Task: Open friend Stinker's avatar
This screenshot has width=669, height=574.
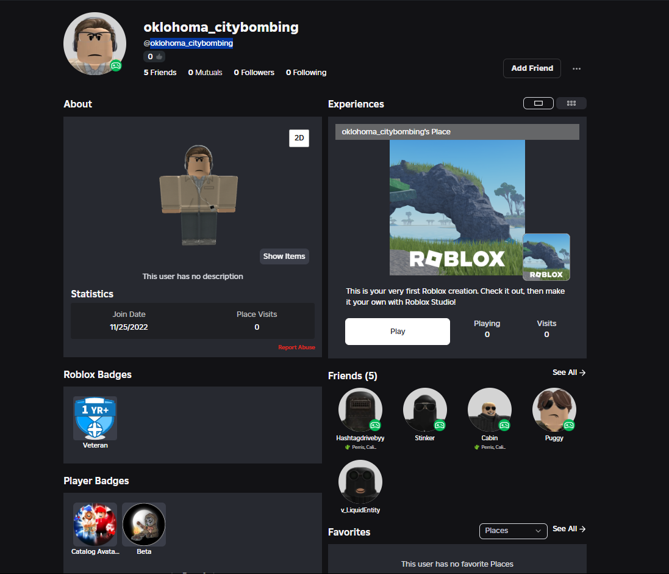Action: pos(425,410)
